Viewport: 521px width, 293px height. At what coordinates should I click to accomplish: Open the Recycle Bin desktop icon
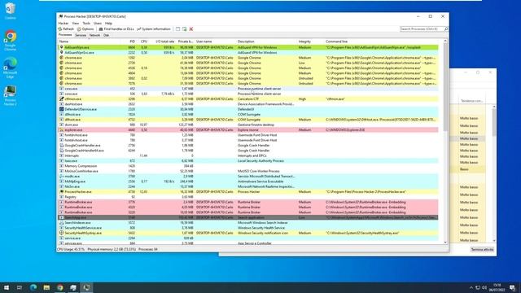point(11,11)
